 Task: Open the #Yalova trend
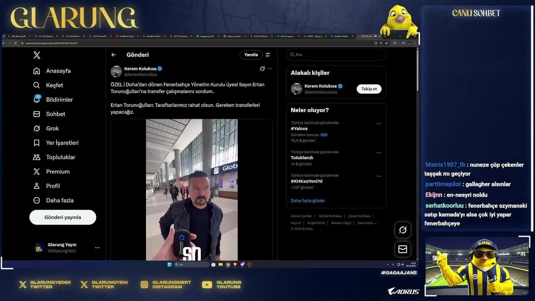tap(299, 129)
